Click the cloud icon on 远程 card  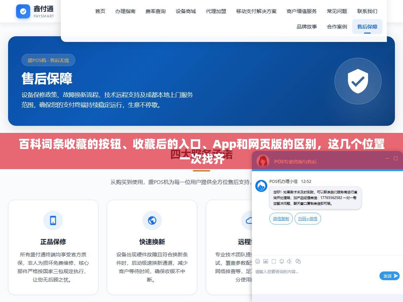(x=249, y=220)
